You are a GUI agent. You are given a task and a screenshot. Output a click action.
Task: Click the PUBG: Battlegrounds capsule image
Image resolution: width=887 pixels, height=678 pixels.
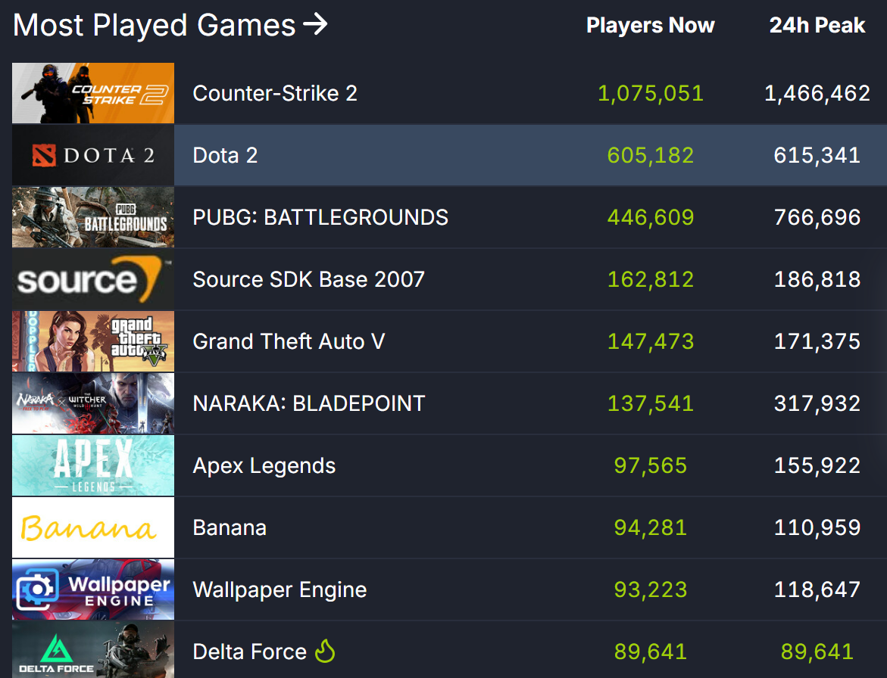[92, 216]
